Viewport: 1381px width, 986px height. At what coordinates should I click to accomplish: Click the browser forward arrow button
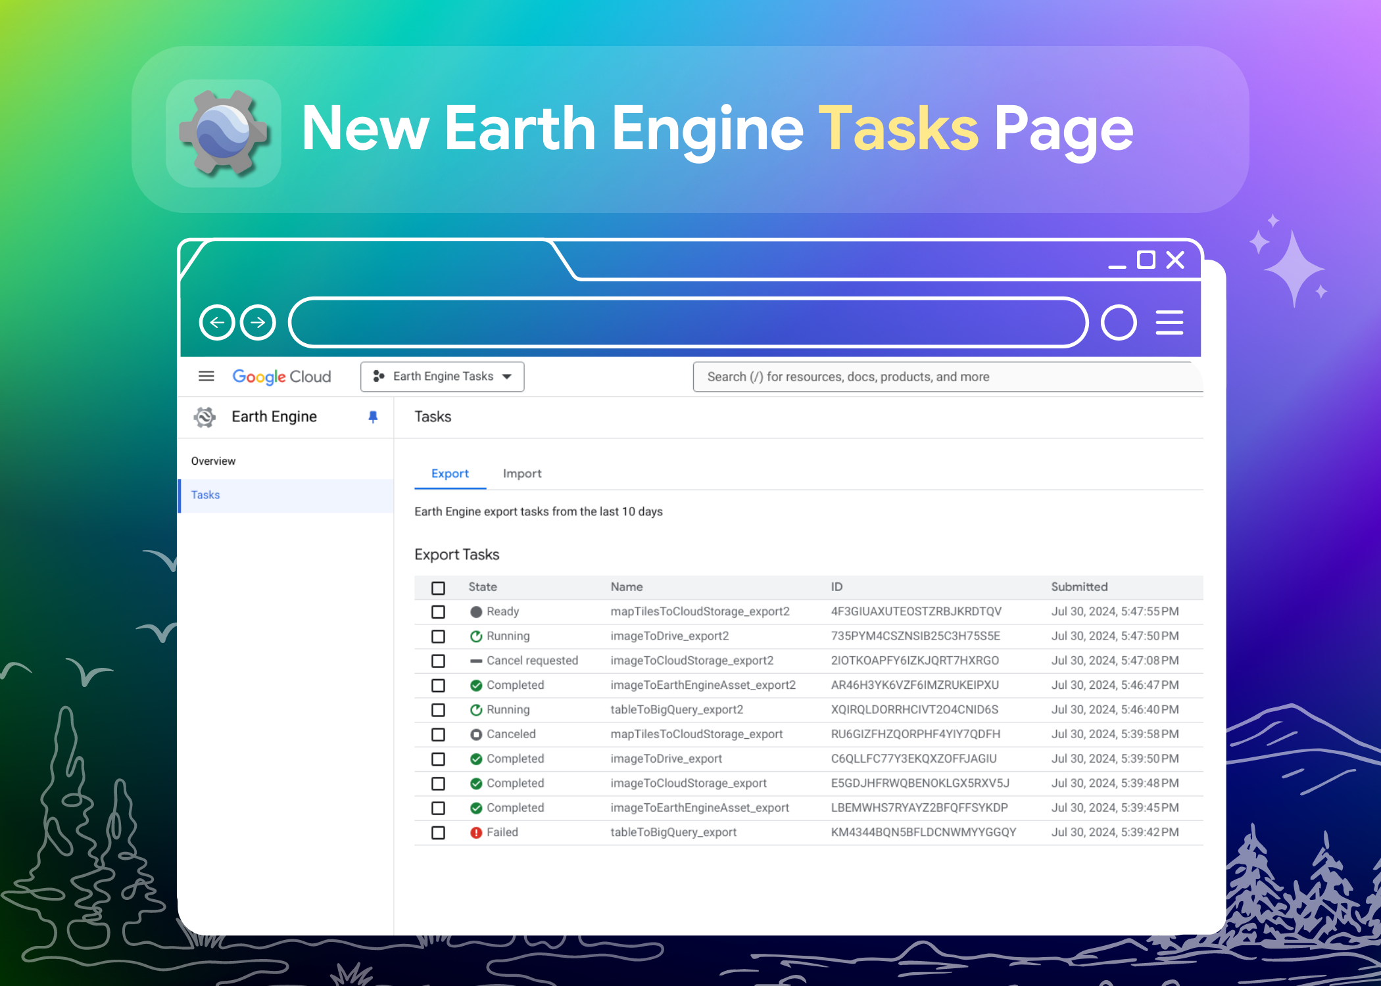(258, 322)
